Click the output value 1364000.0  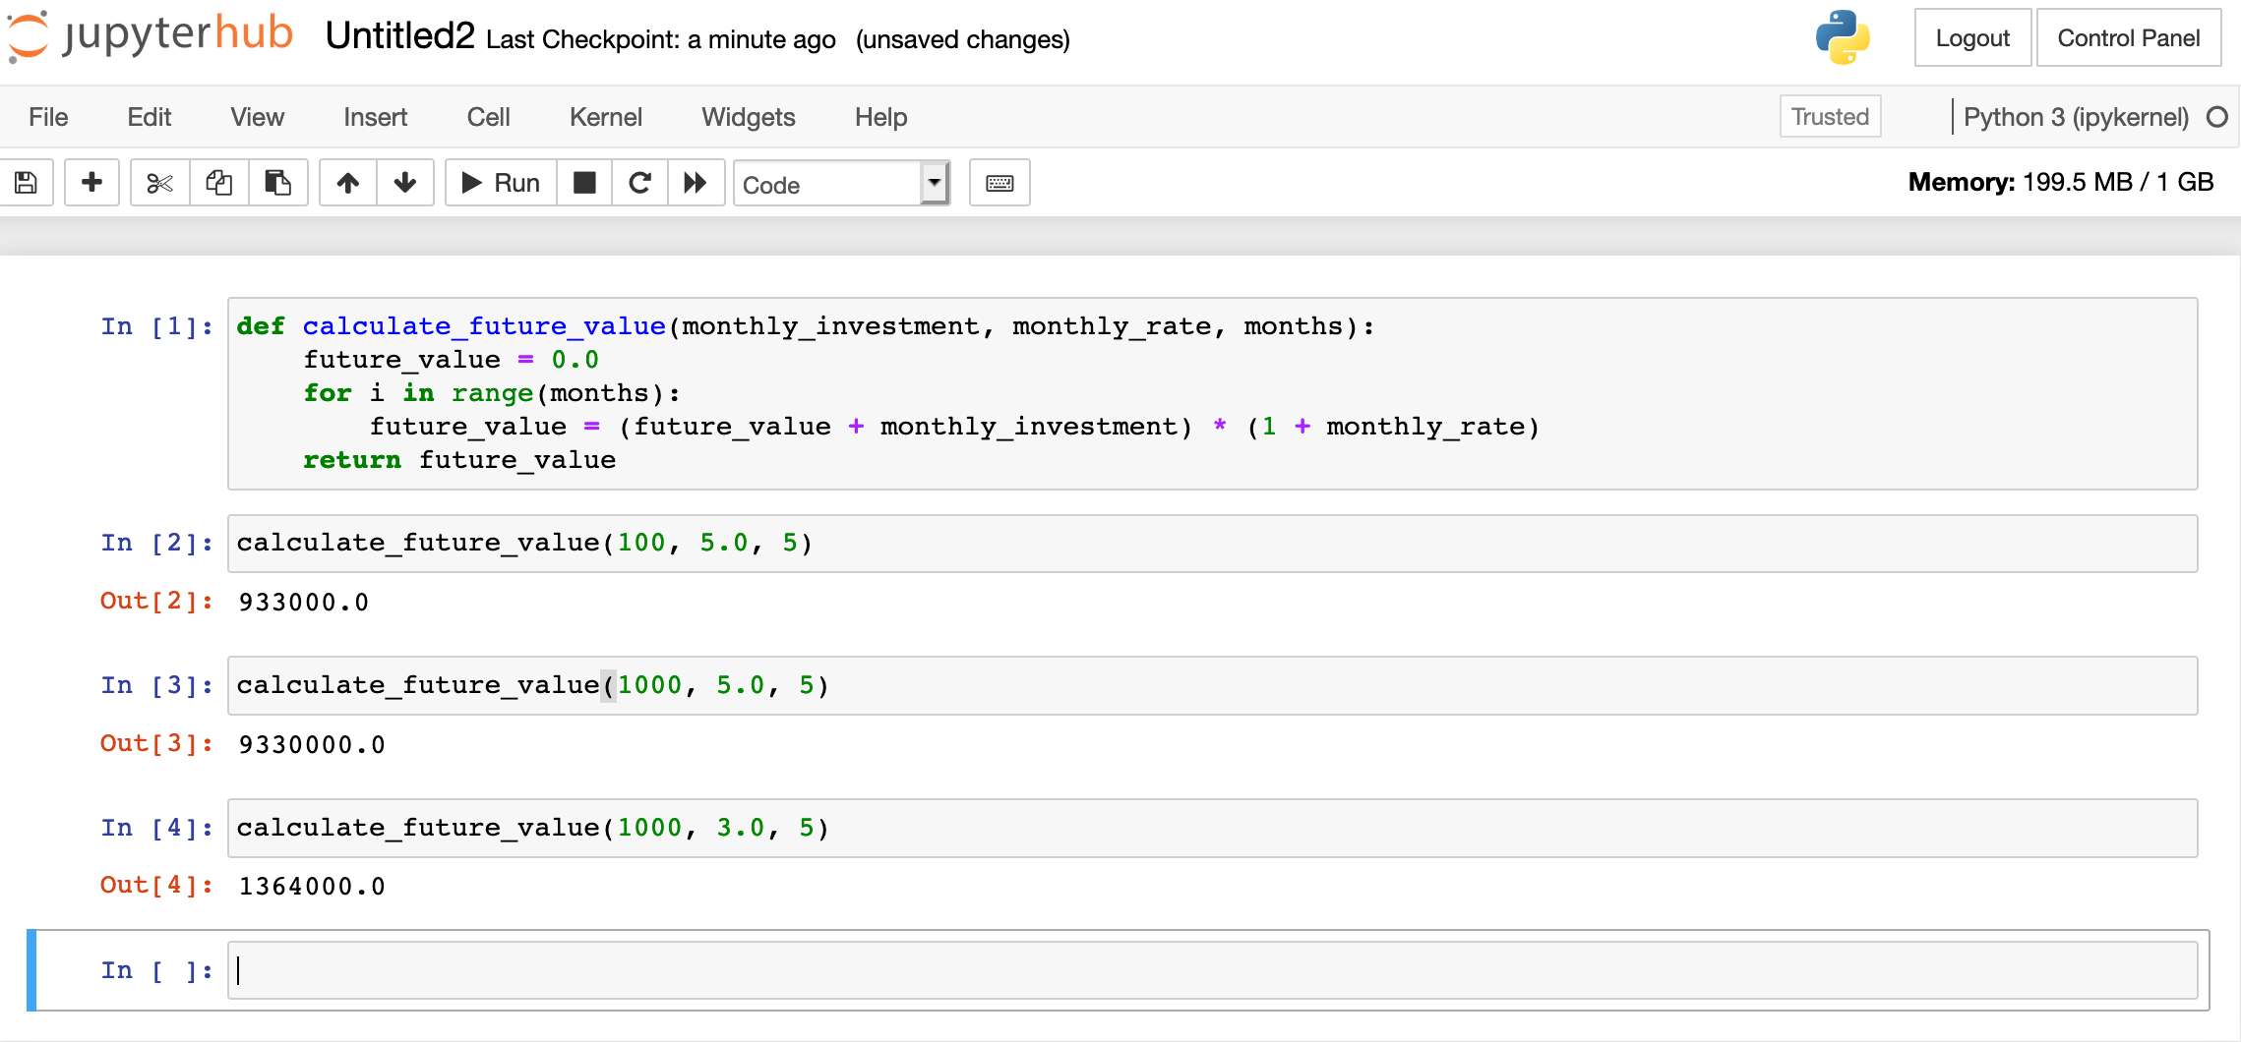tap(312, 886)
